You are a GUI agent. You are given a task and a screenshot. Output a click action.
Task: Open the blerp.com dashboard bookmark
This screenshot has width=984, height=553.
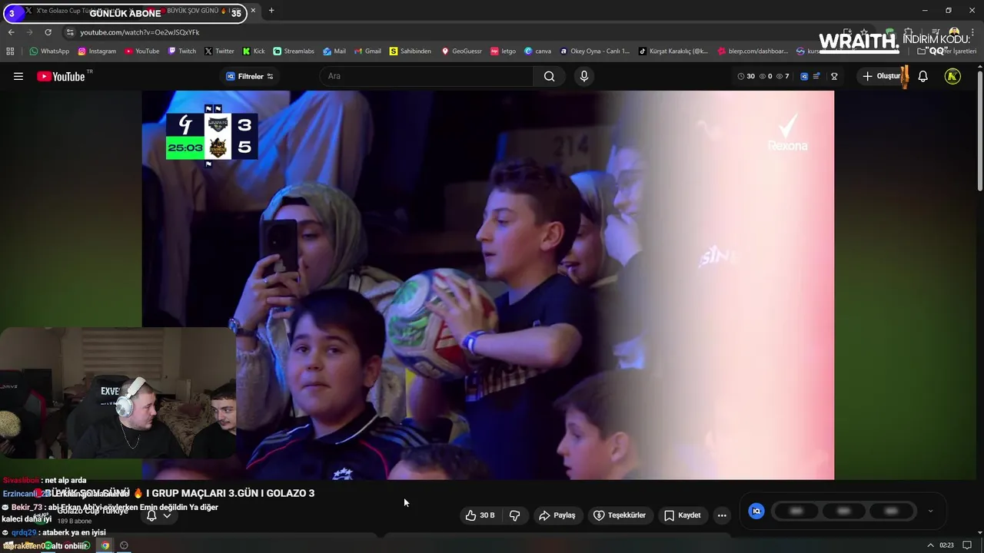(753, 51)
